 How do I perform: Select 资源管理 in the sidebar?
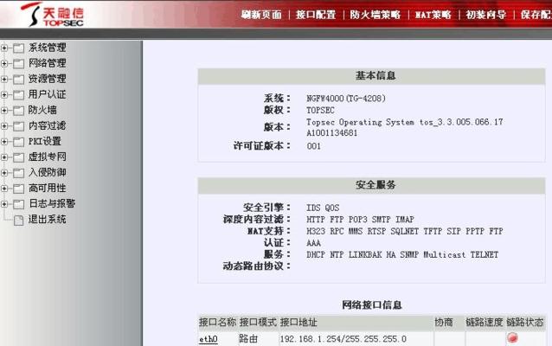coord(48,79)
